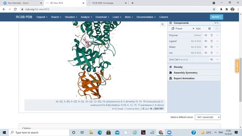Image resolution: width=242 pixels, height=136 pixels.
Task: Toggle visibility of the Ion component
Action: 206,53
